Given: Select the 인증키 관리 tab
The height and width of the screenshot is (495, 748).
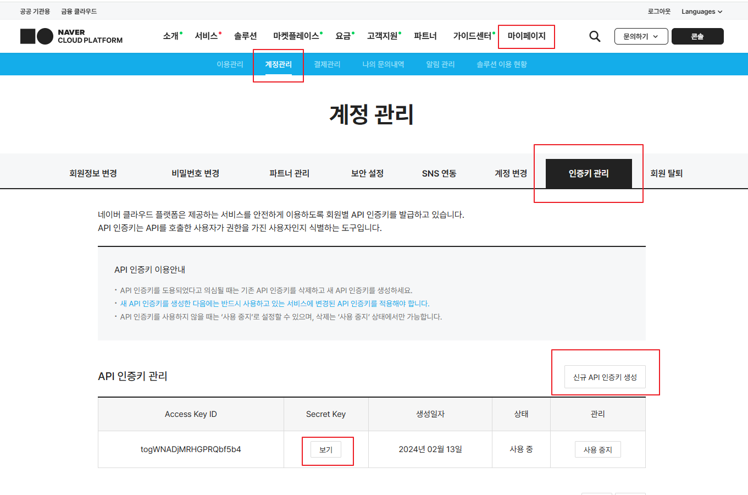Looking at the screenshot, I should tap(588, 173).
